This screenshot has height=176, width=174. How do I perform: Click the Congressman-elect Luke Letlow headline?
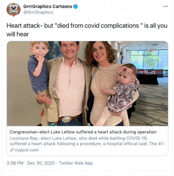click(83, 132)
